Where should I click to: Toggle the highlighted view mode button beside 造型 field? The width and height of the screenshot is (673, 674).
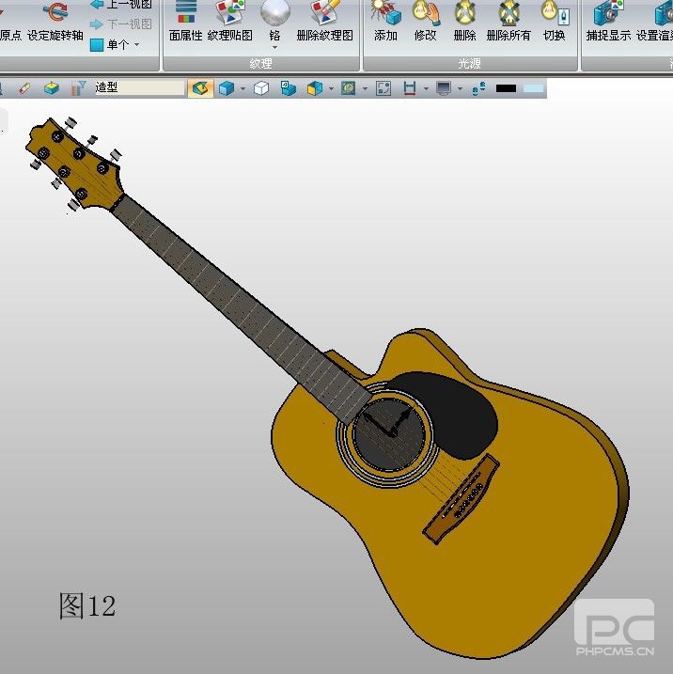click(x=199, y=88)
